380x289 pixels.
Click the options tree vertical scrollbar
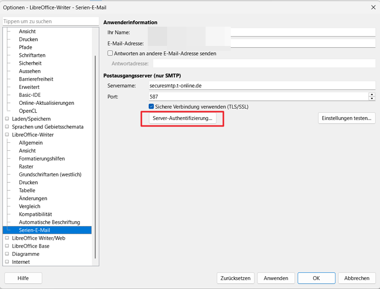[95, 157]
